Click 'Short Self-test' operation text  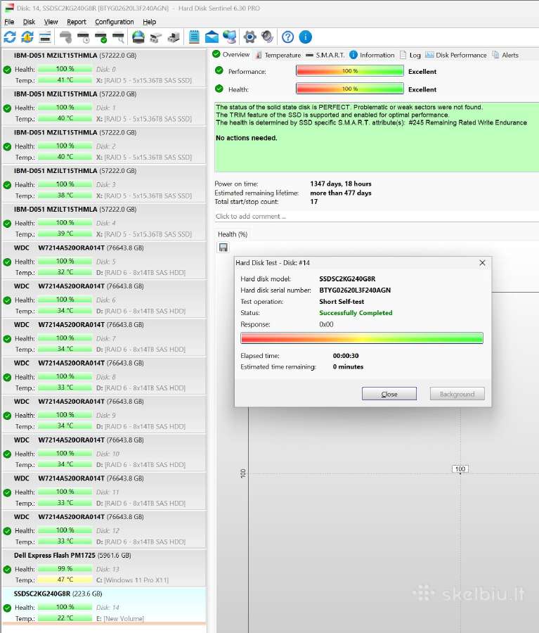click(342, 302)
